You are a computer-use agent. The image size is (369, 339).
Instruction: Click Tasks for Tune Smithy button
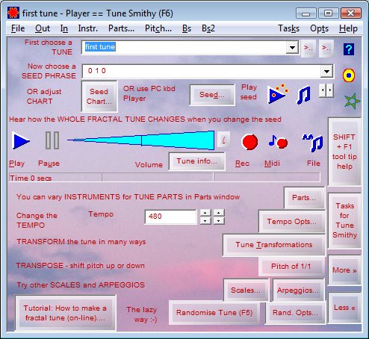tap(344, 220)
